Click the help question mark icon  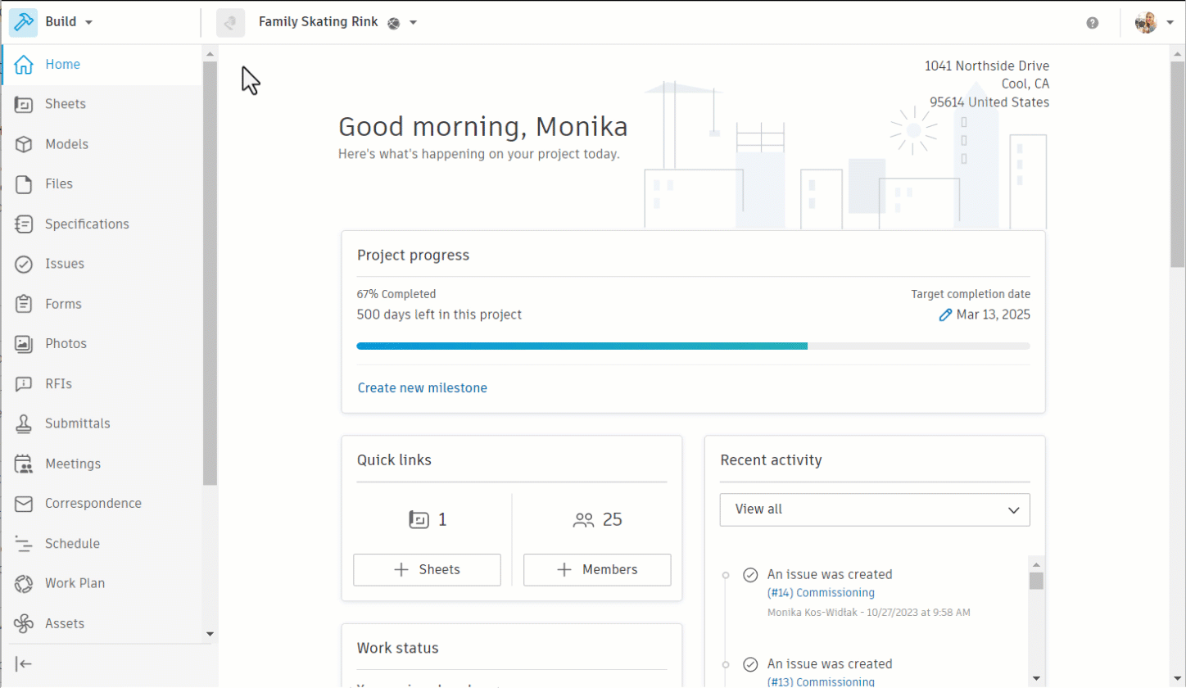[x=1092, y=23]
